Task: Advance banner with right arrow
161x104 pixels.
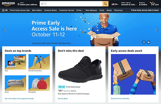Action: pos(156,30)
